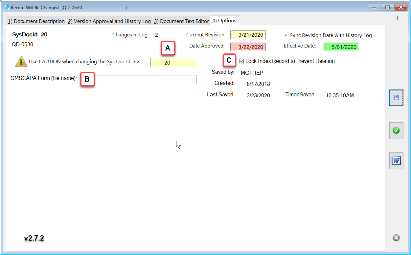Focus the Sys Doc Id field showing 20
Image resolution: width=411 pixels, height=255 pixels.
point(173,63)
